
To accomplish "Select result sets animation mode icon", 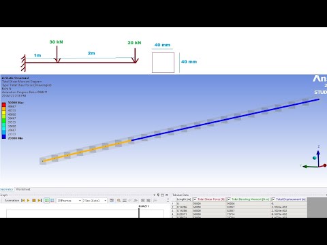I will coord(52,201).
